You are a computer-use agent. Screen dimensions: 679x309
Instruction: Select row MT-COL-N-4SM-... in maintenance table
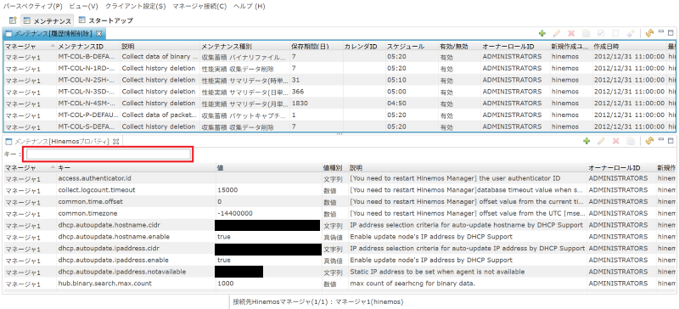(339, 104)
